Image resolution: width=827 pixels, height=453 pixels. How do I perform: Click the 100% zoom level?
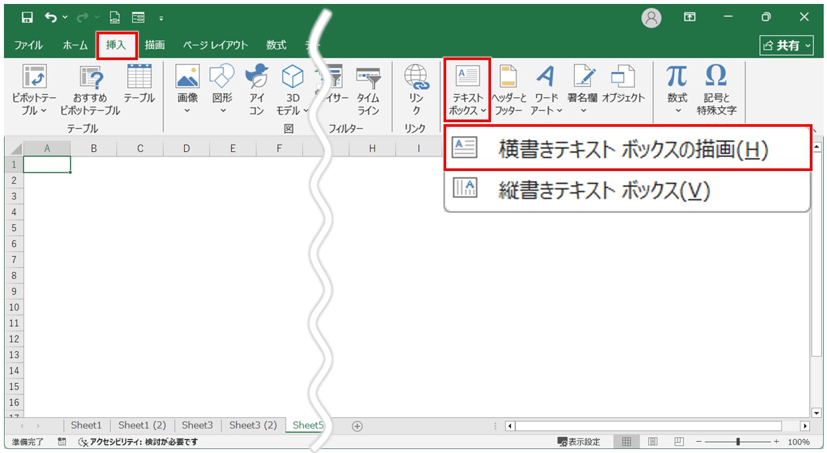(x=799, y=442)
